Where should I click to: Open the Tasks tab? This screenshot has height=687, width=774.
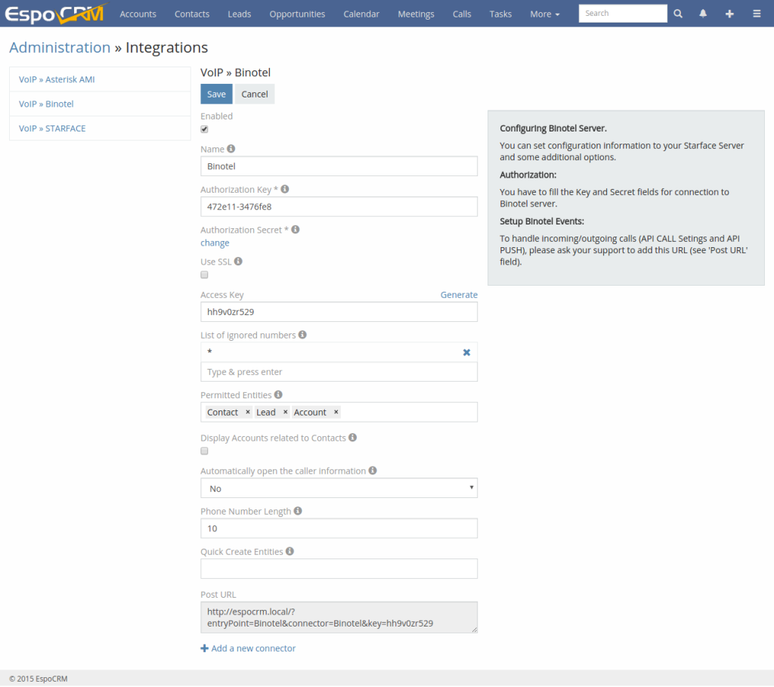[500, 14]
